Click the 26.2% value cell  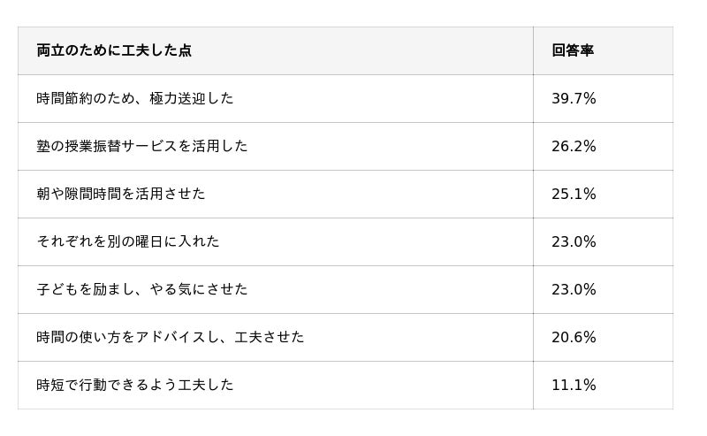pyautogui.click(x=574, y=146)
